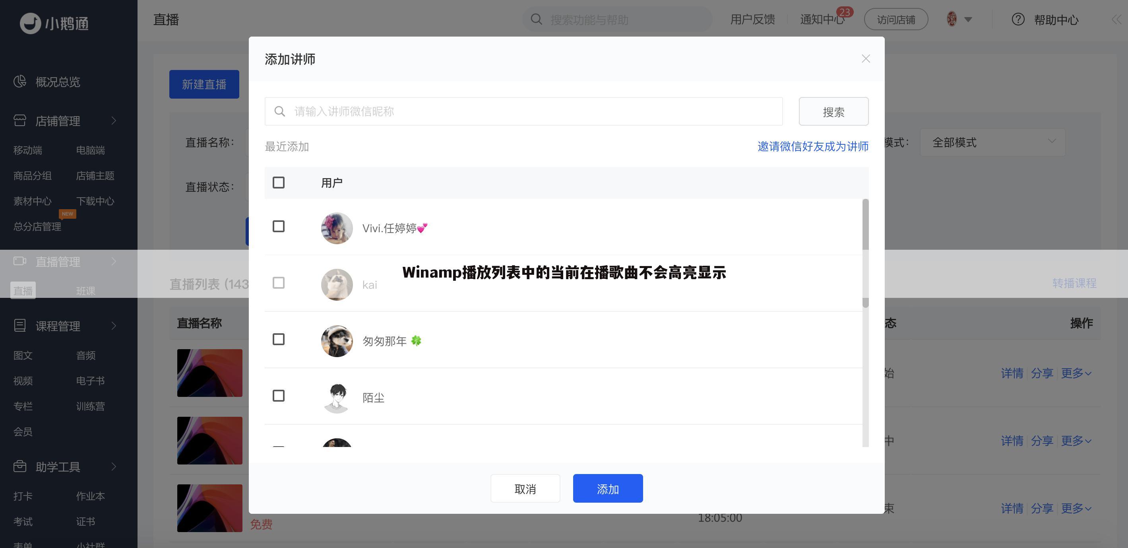Click 匆匆那年 dog avatar

(x=337, y=341)
